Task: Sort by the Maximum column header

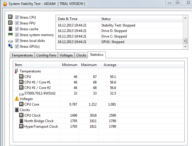Action: pyautogui.click(x=89, y=65)
